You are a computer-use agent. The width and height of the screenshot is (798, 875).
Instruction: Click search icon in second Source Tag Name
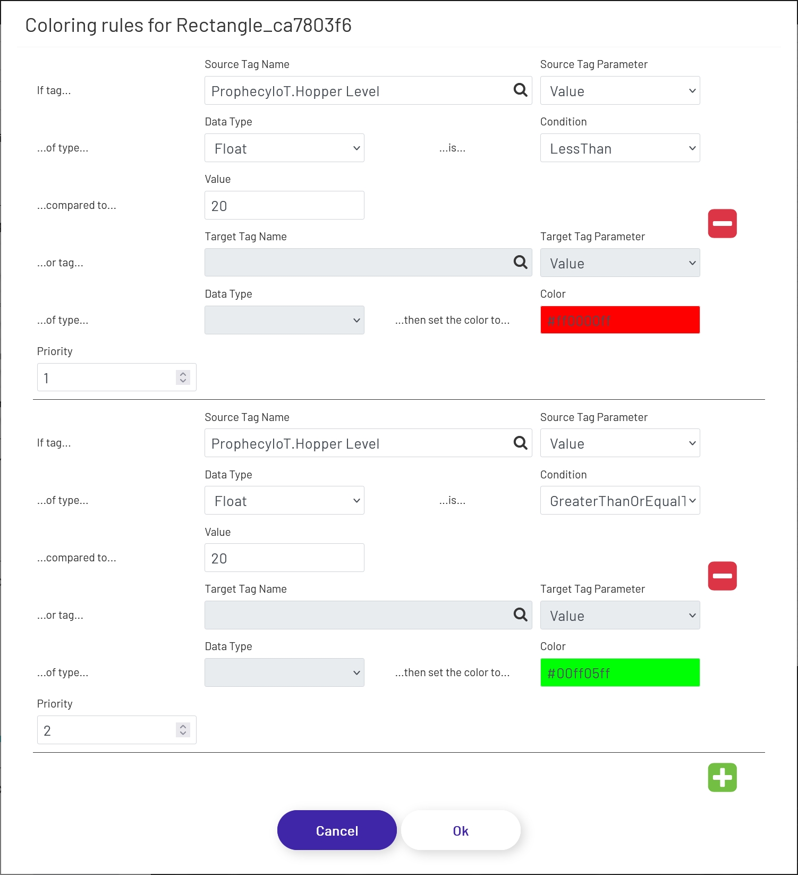coord(520,443)
